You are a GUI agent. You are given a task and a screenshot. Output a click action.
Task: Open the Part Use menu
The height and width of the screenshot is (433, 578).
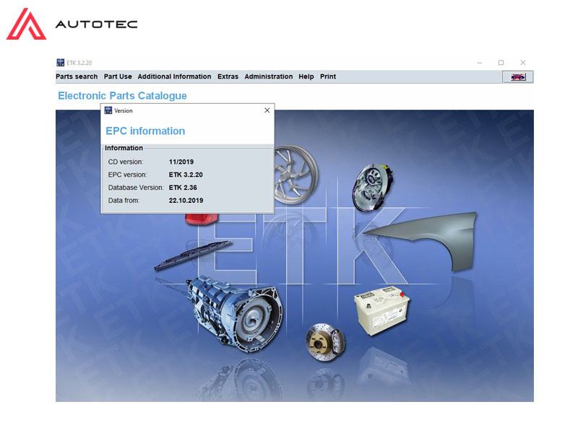(x=118, y=76)
